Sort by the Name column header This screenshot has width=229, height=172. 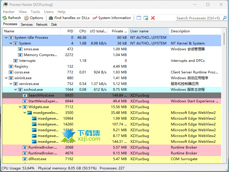point(31,31)
